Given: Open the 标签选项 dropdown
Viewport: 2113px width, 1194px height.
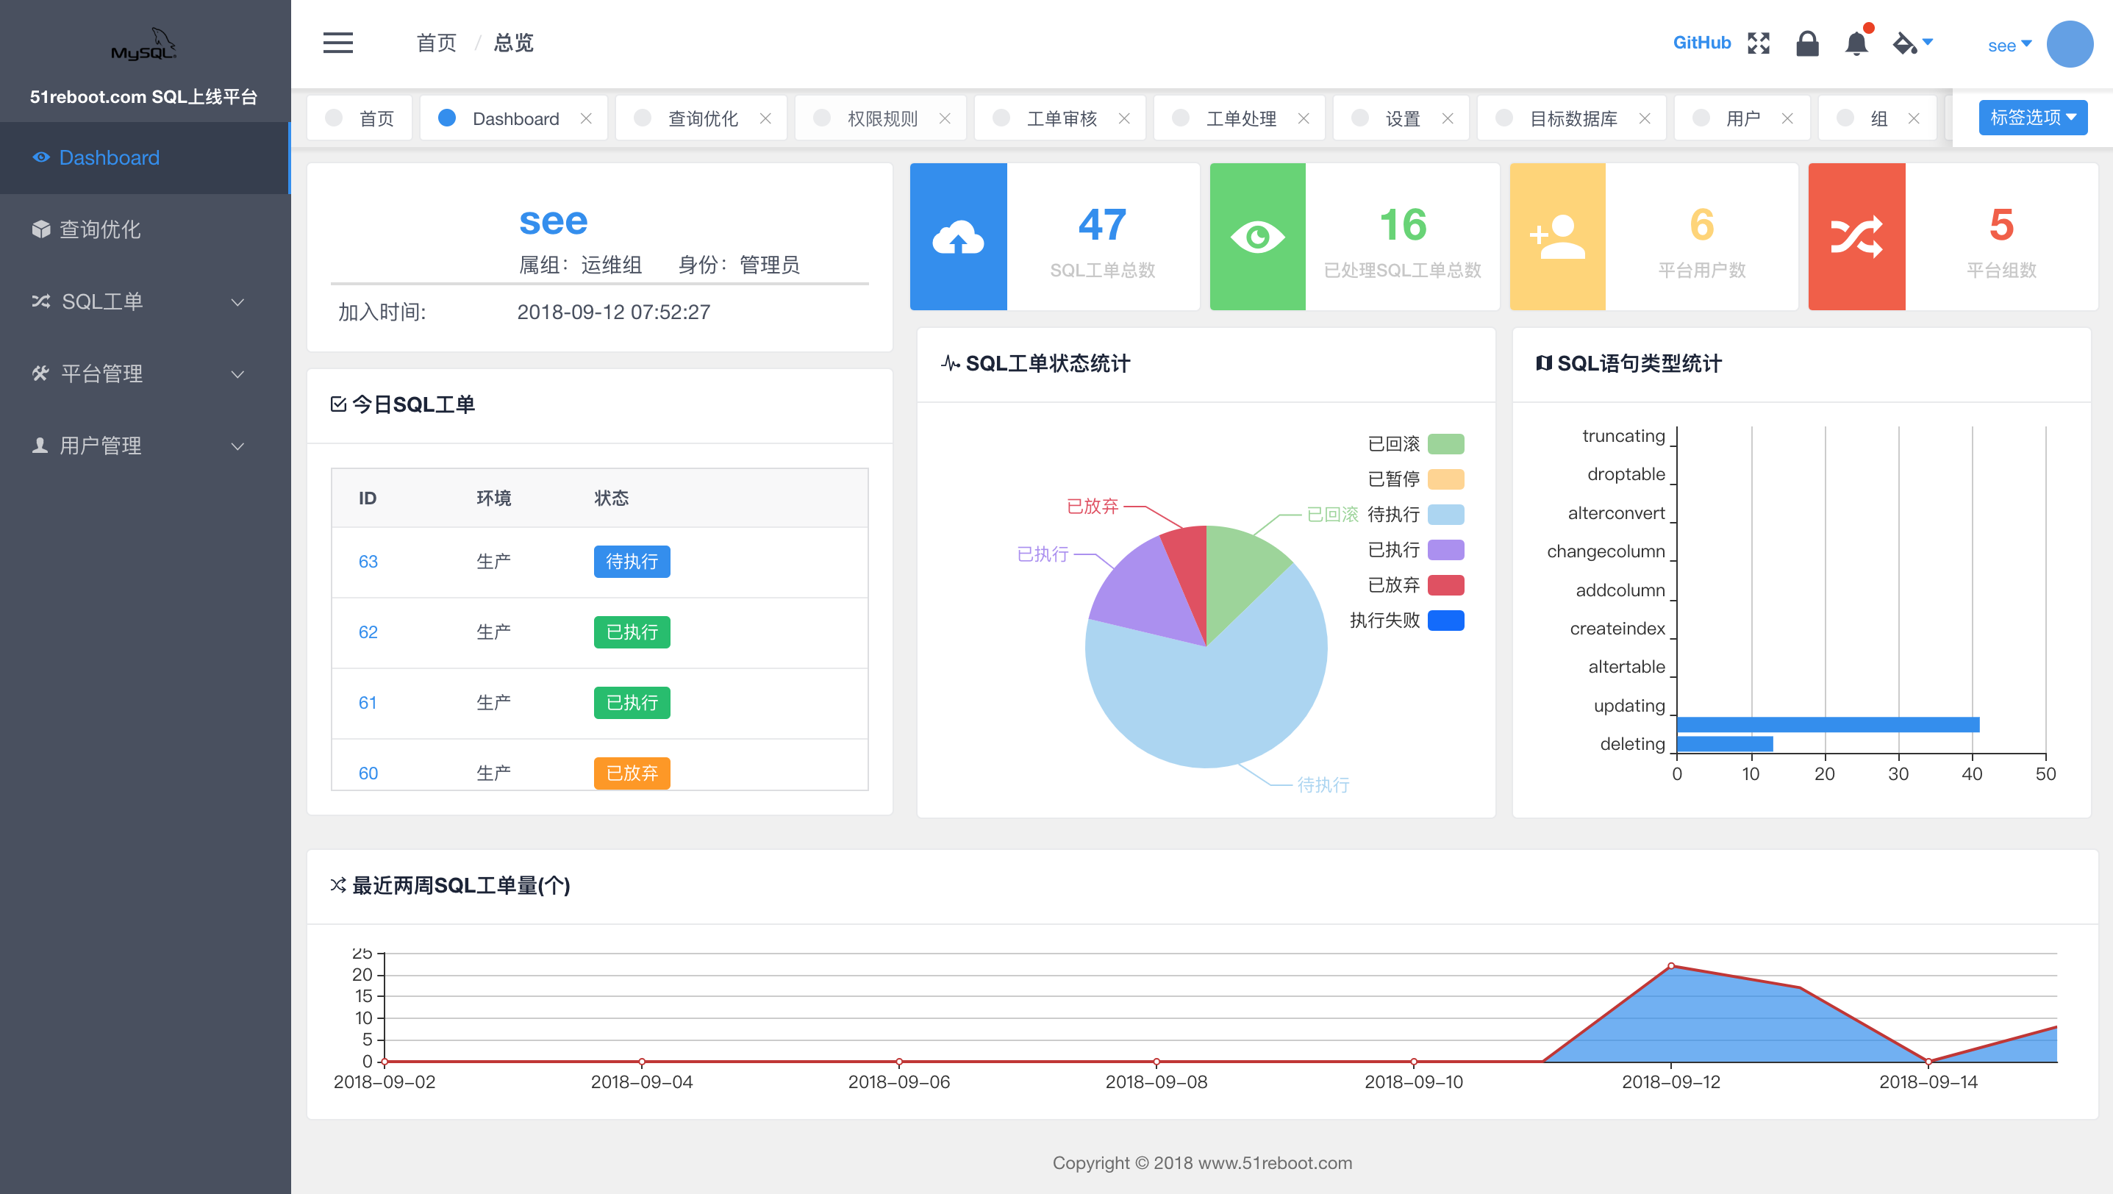Looking at the screenshot, I should pos(2033,118).
